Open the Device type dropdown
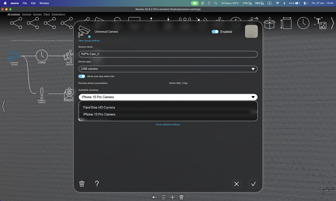The height and width of the screenshot is (201, 336). coord(168,69)
